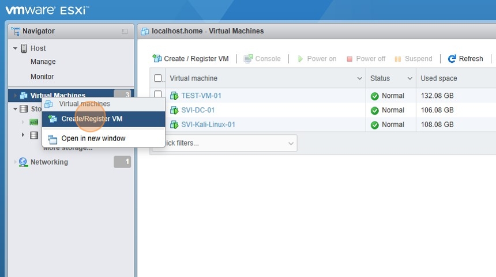Screen dimensions: 496x277
Task: Open the Status column dropdown arrow
Action: [x=410, y=78]
